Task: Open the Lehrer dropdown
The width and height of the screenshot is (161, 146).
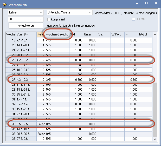Action: point(26,13)
